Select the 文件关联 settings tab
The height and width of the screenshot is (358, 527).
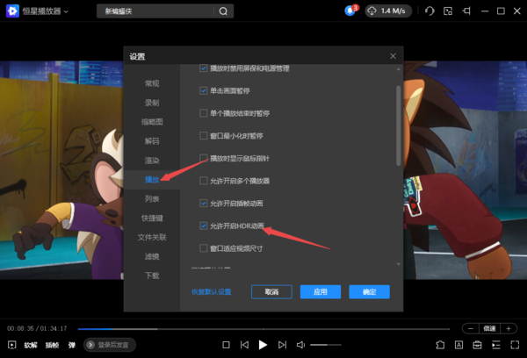pos(152,238)
